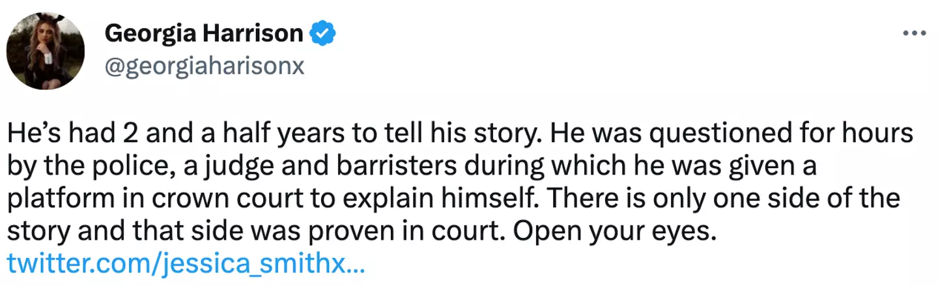Click the display name Georgia Harrison
Screen dimensions: 938x286
tap(203, 33)
